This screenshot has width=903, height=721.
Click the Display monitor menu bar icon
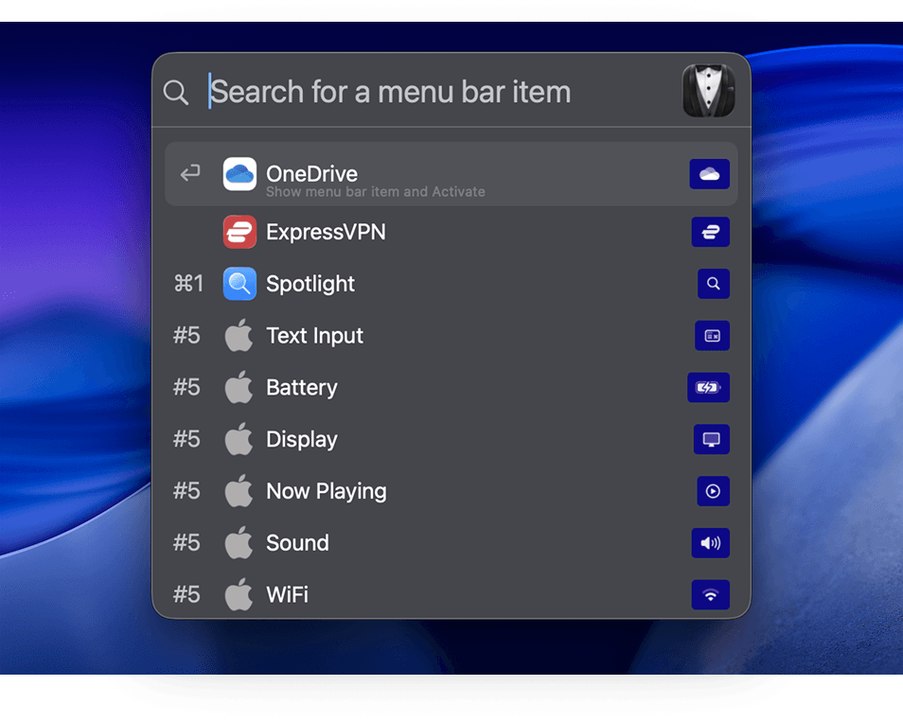(712, 439)
